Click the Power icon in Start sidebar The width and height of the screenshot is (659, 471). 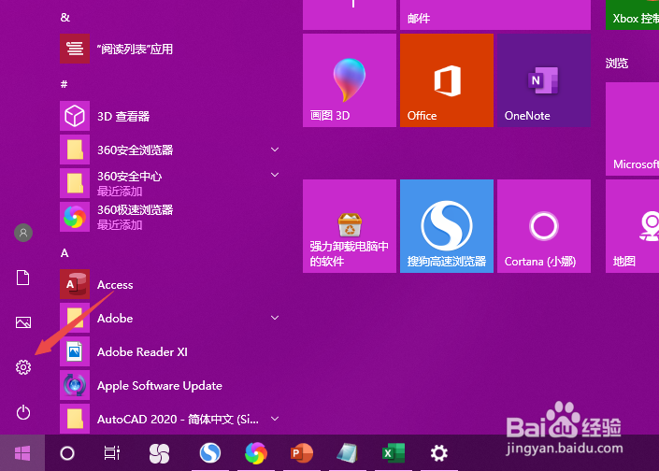pyautogui.click(x=23, y=412)
